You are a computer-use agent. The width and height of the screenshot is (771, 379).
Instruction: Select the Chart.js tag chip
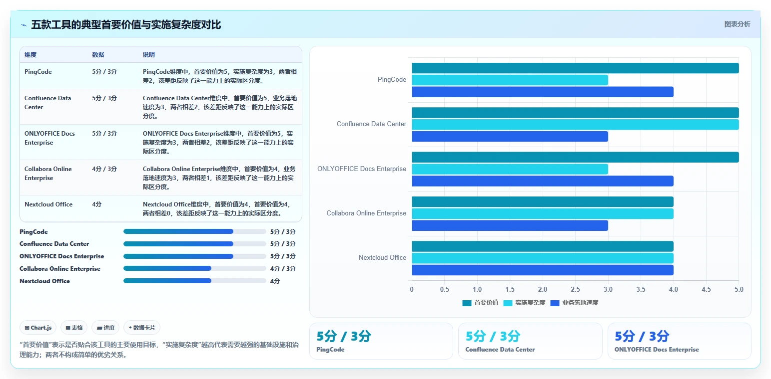pos(38,328)
